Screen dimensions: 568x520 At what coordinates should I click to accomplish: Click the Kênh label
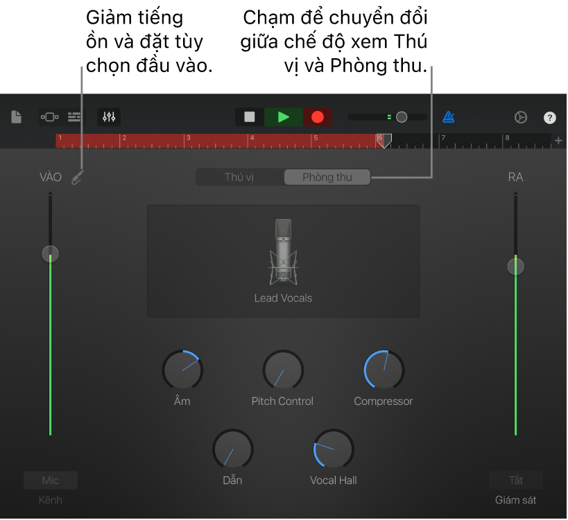point(51,500)
